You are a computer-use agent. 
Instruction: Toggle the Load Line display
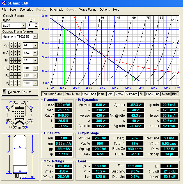pyautogui.click(x=153, y=94)
